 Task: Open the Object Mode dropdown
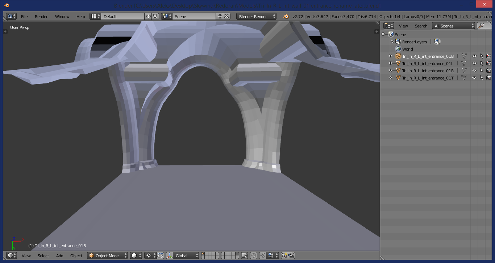pos(108,255)
